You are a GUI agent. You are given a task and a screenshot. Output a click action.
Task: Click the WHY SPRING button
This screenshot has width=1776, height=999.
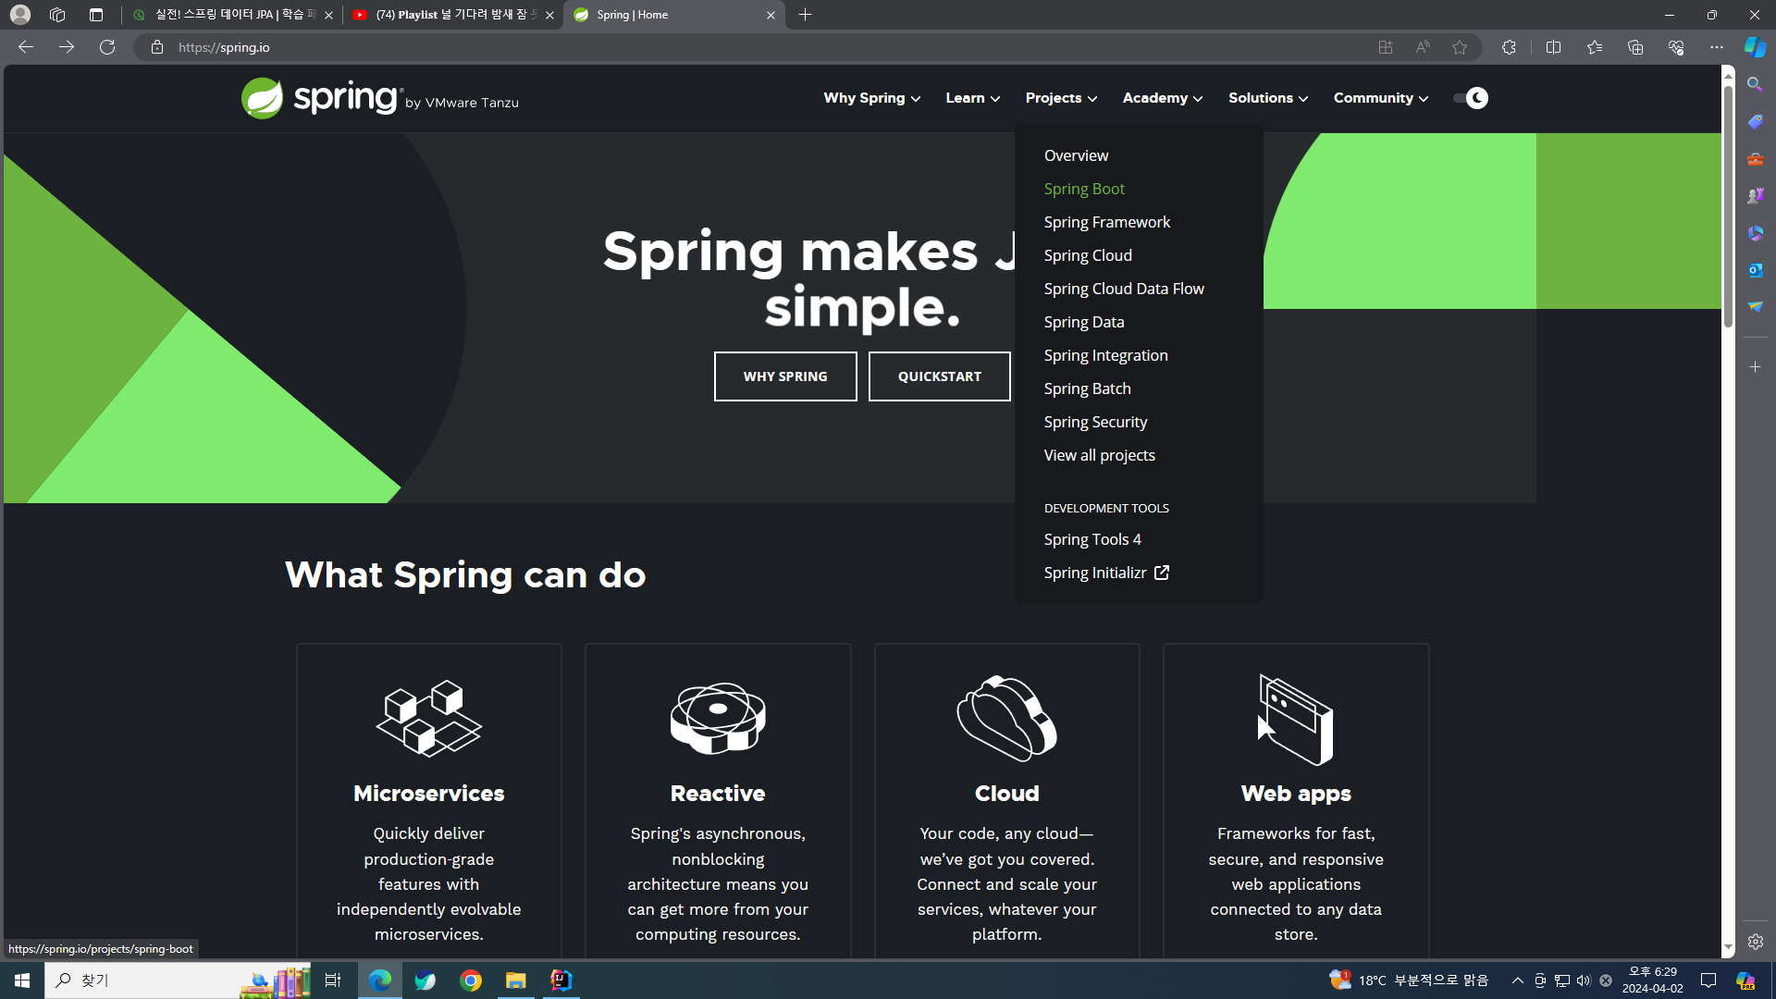[784, 376]
